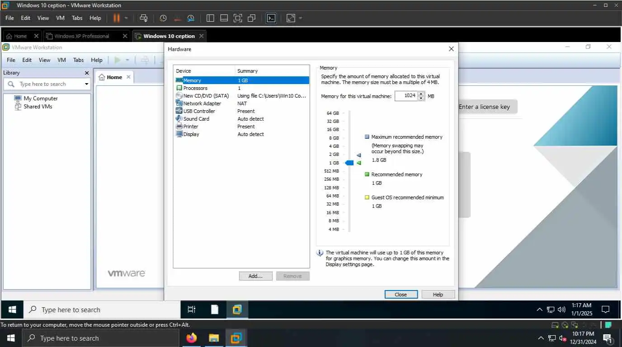Viewport: 622px width, 347px height.
Task: Select the USB Controller device
Action: (241, 111)
